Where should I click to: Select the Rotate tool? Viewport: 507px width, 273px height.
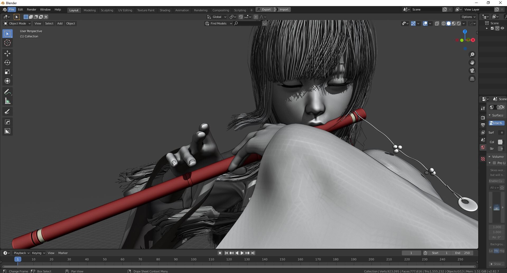coord(7,63)
